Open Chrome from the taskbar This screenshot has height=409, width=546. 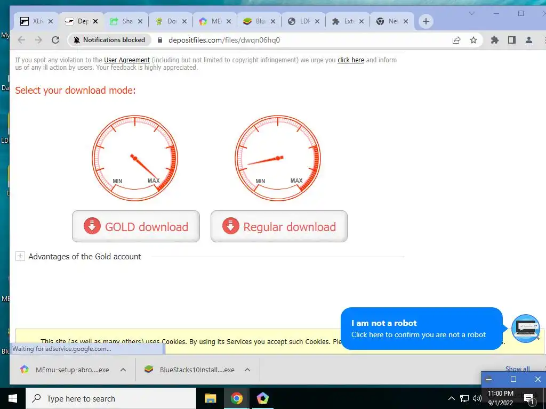click(x=236, y=398)
